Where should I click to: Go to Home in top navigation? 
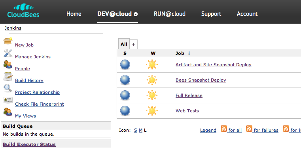tap(74, 14)
